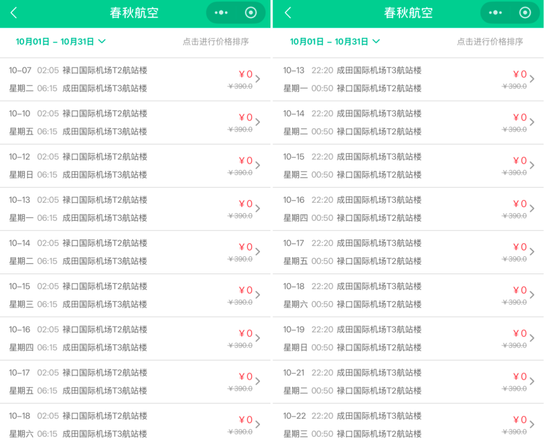Click 禄口国际机场T2航站楼 departure on 10-14 02:05
Viewport: 544px width, 443px height.
(105, 243)
